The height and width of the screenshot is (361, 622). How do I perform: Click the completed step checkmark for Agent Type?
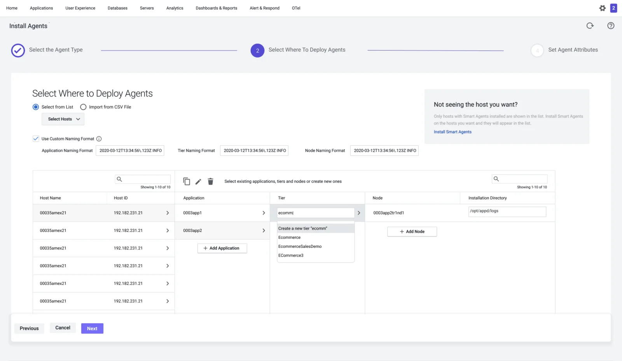[x=18, y=50]
